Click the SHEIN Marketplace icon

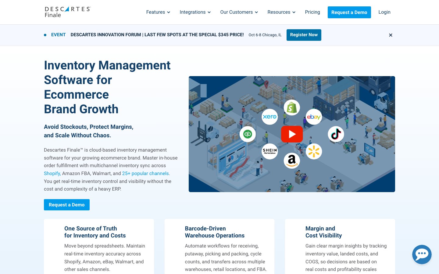270,151
